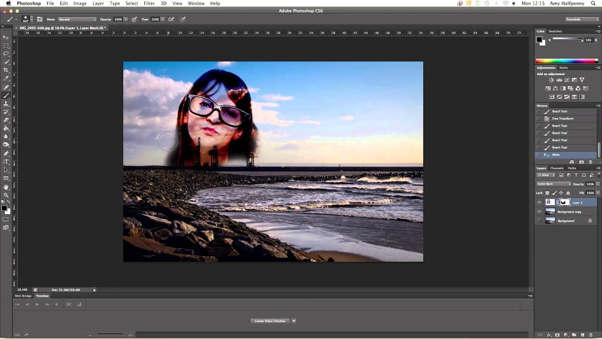Viewport: 602px width, 339px height.
Task: Switch to the Channels tab
Action: pyautogui.click(x=556, y=168)
